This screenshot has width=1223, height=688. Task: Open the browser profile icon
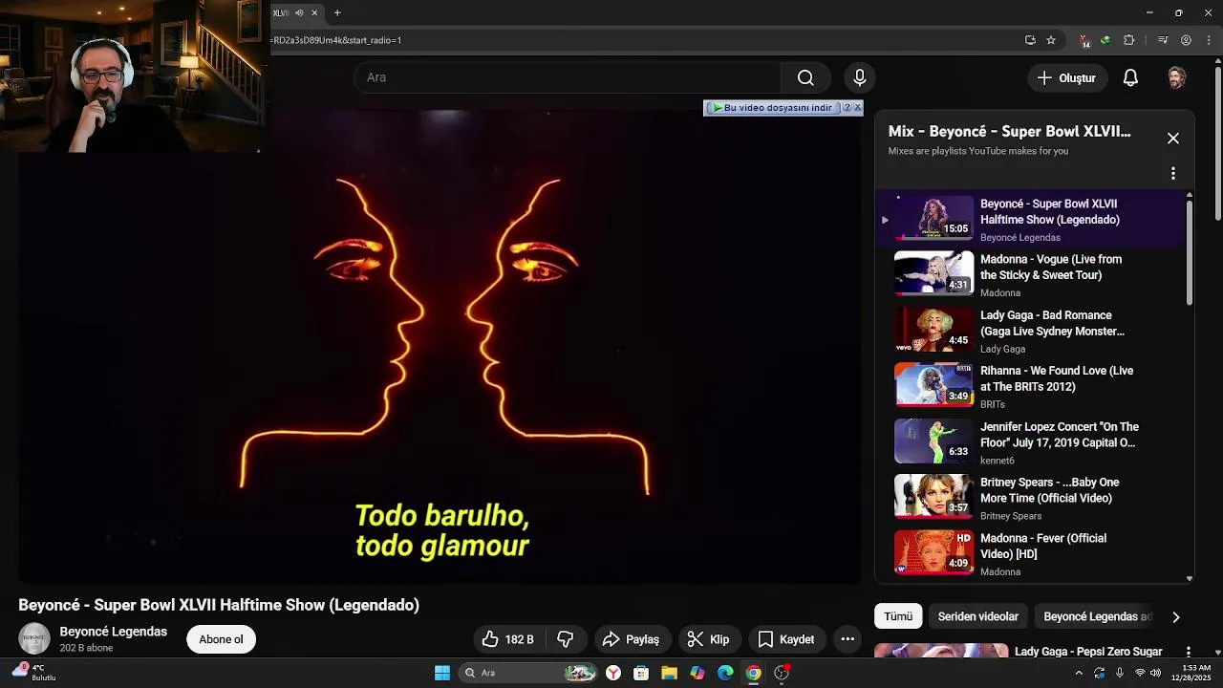(x=1186, y=40)
